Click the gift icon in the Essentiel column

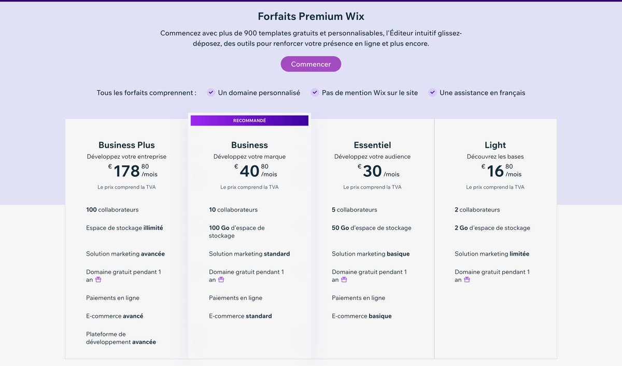344,279
